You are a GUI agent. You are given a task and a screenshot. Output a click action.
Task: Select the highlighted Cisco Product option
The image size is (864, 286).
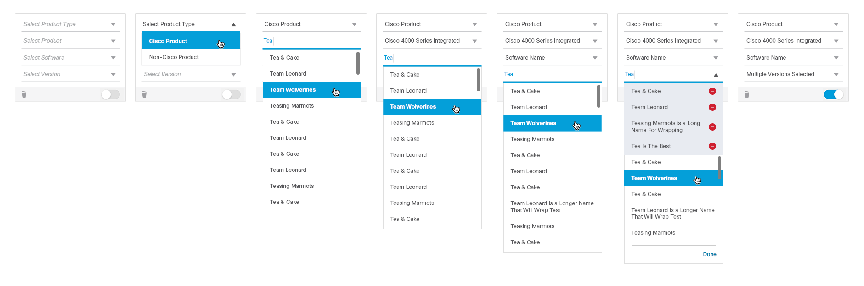(x=168, y=41)
